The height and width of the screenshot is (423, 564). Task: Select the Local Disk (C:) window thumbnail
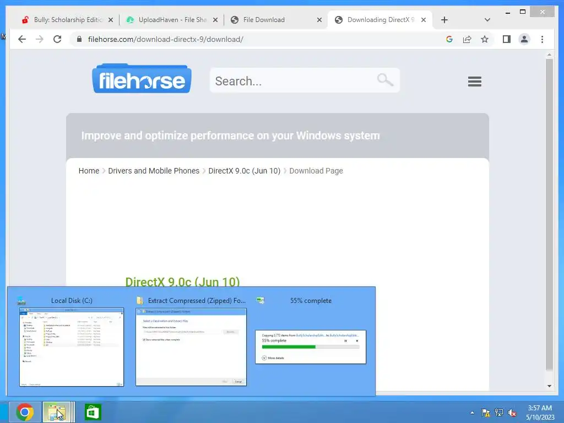72,347
